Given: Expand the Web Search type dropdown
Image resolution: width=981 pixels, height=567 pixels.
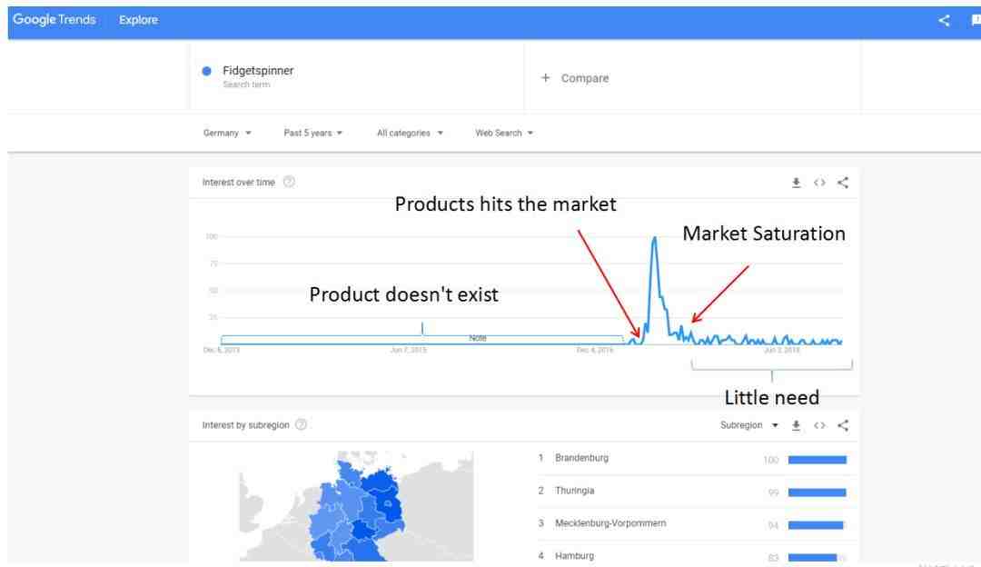Looking at the screenshot, I should [504, 133].
